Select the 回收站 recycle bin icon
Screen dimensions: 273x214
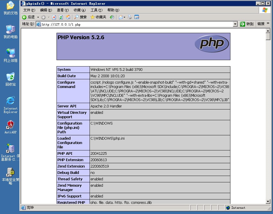point(10,79)
